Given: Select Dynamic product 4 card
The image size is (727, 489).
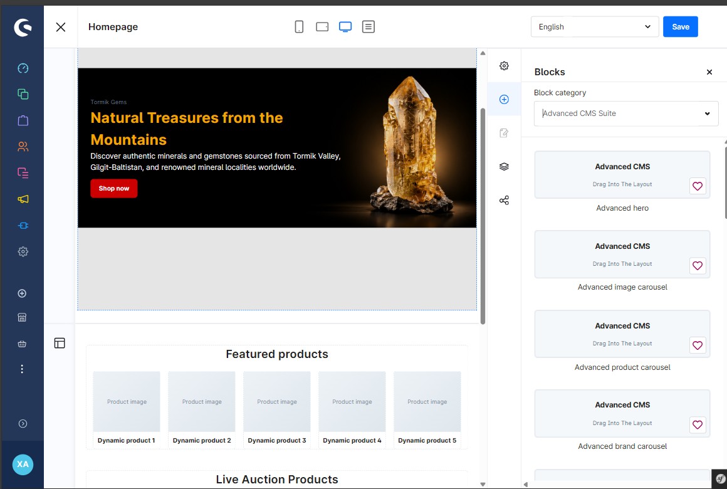Looking at the screenshot, I should click(352, 409).
